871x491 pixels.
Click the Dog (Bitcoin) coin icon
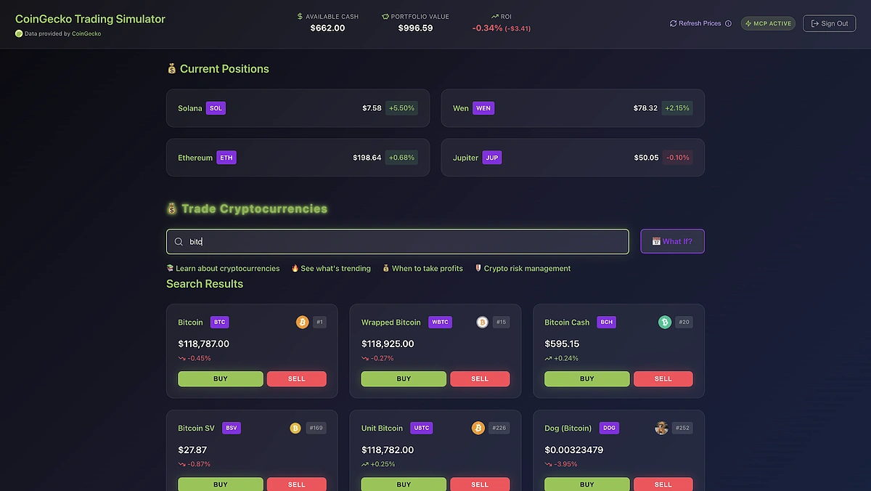click(661, 427)
